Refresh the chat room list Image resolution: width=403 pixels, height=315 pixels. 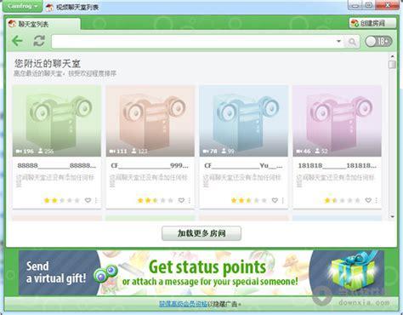click(x=39, y=41)
